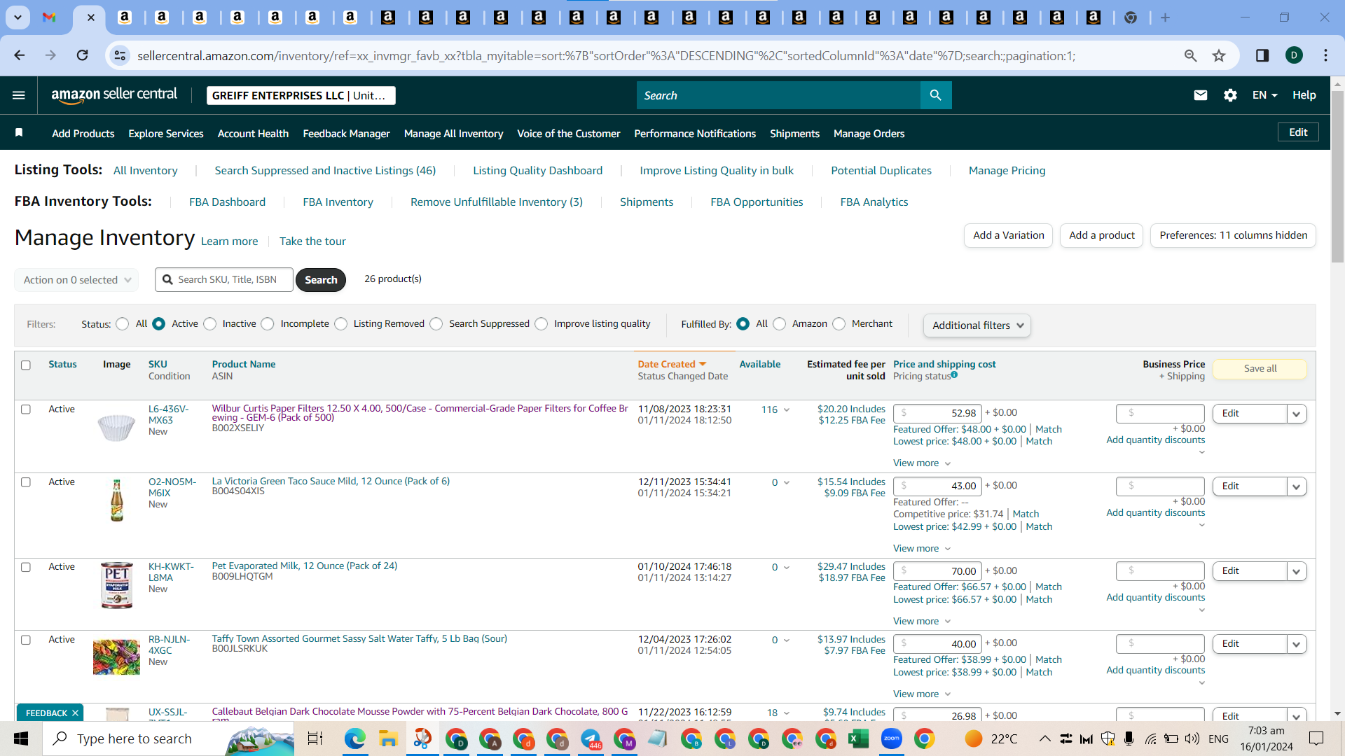Toggle the browser side panel icon

(1262, 55)
